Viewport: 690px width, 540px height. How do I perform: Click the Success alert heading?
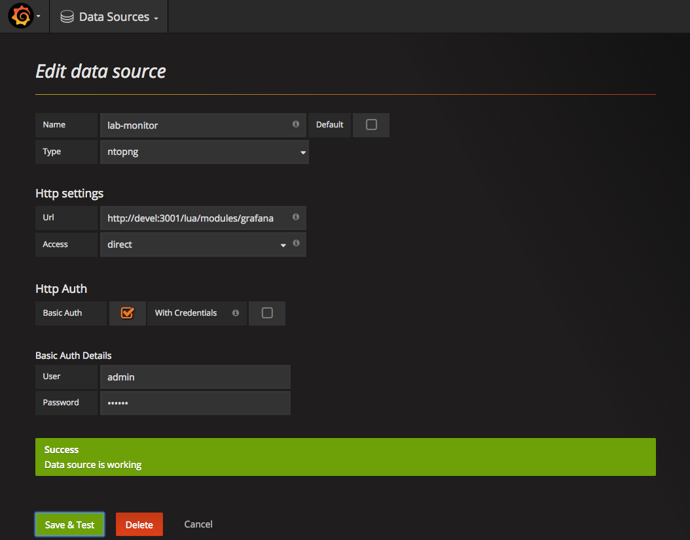62,450
